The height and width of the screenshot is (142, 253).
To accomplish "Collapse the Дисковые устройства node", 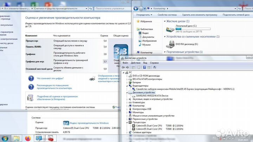I will point(127,93).
